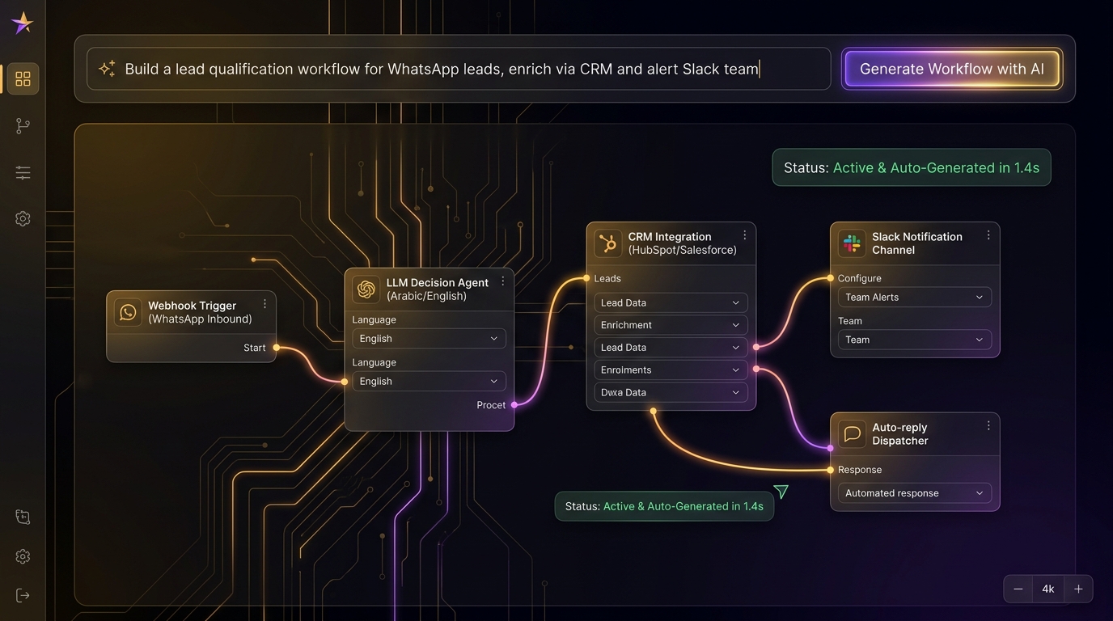Viewport: 1113px width, 621px height.
Task: Click the 4k zoom level indicator
Action: [1048, 589]
